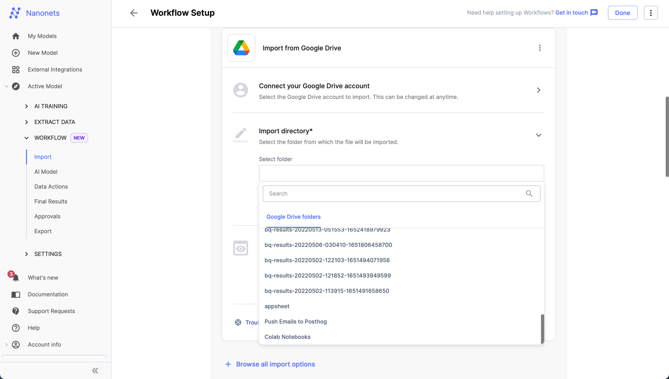
Task: Open What's new notification bell
Action: [x=15, y=278]
